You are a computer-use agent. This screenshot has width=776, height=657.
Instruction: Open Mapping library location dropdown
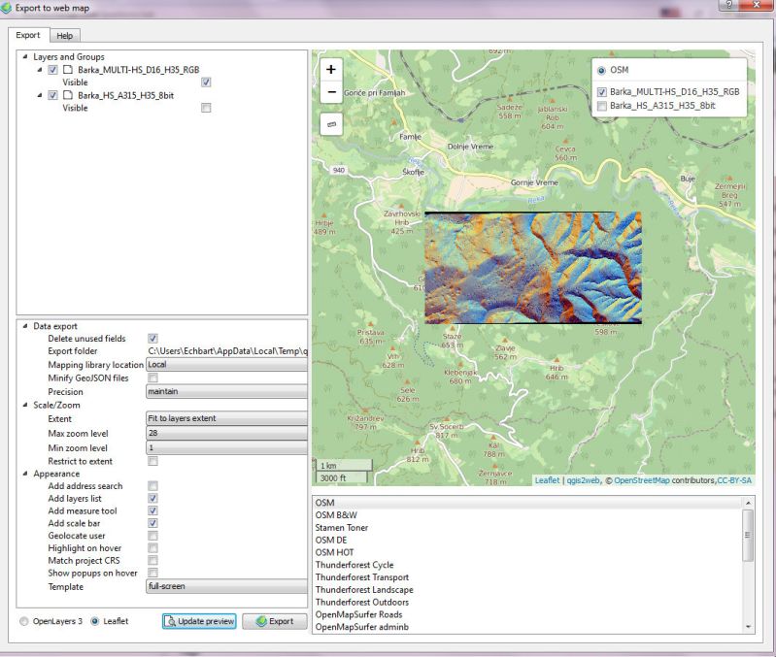click(226, 364)
